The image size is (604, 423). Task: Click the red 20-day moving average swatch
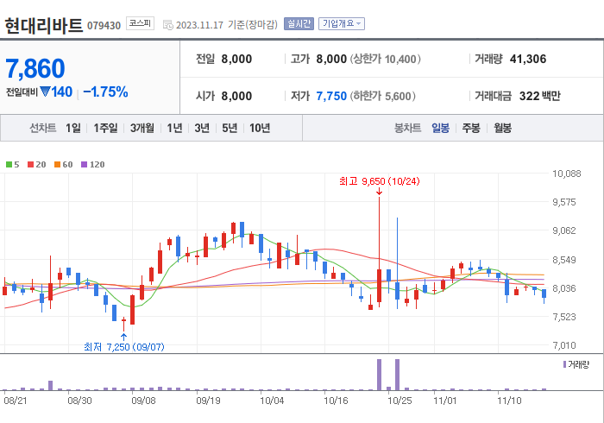pyautogui.click(x=30, y=165)
